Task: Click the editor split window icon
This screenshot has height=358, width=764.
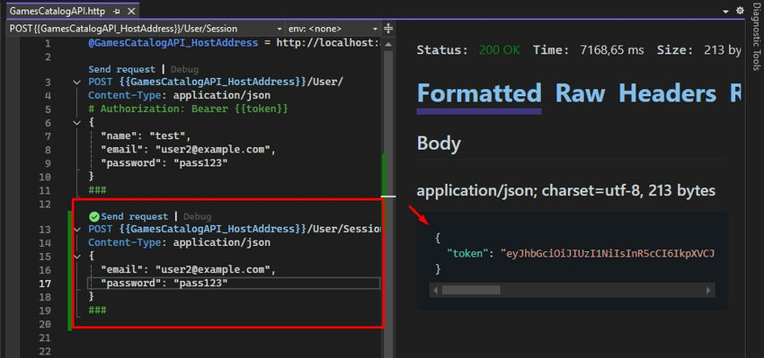Action: pyautogui.click(x=388, y=28)
